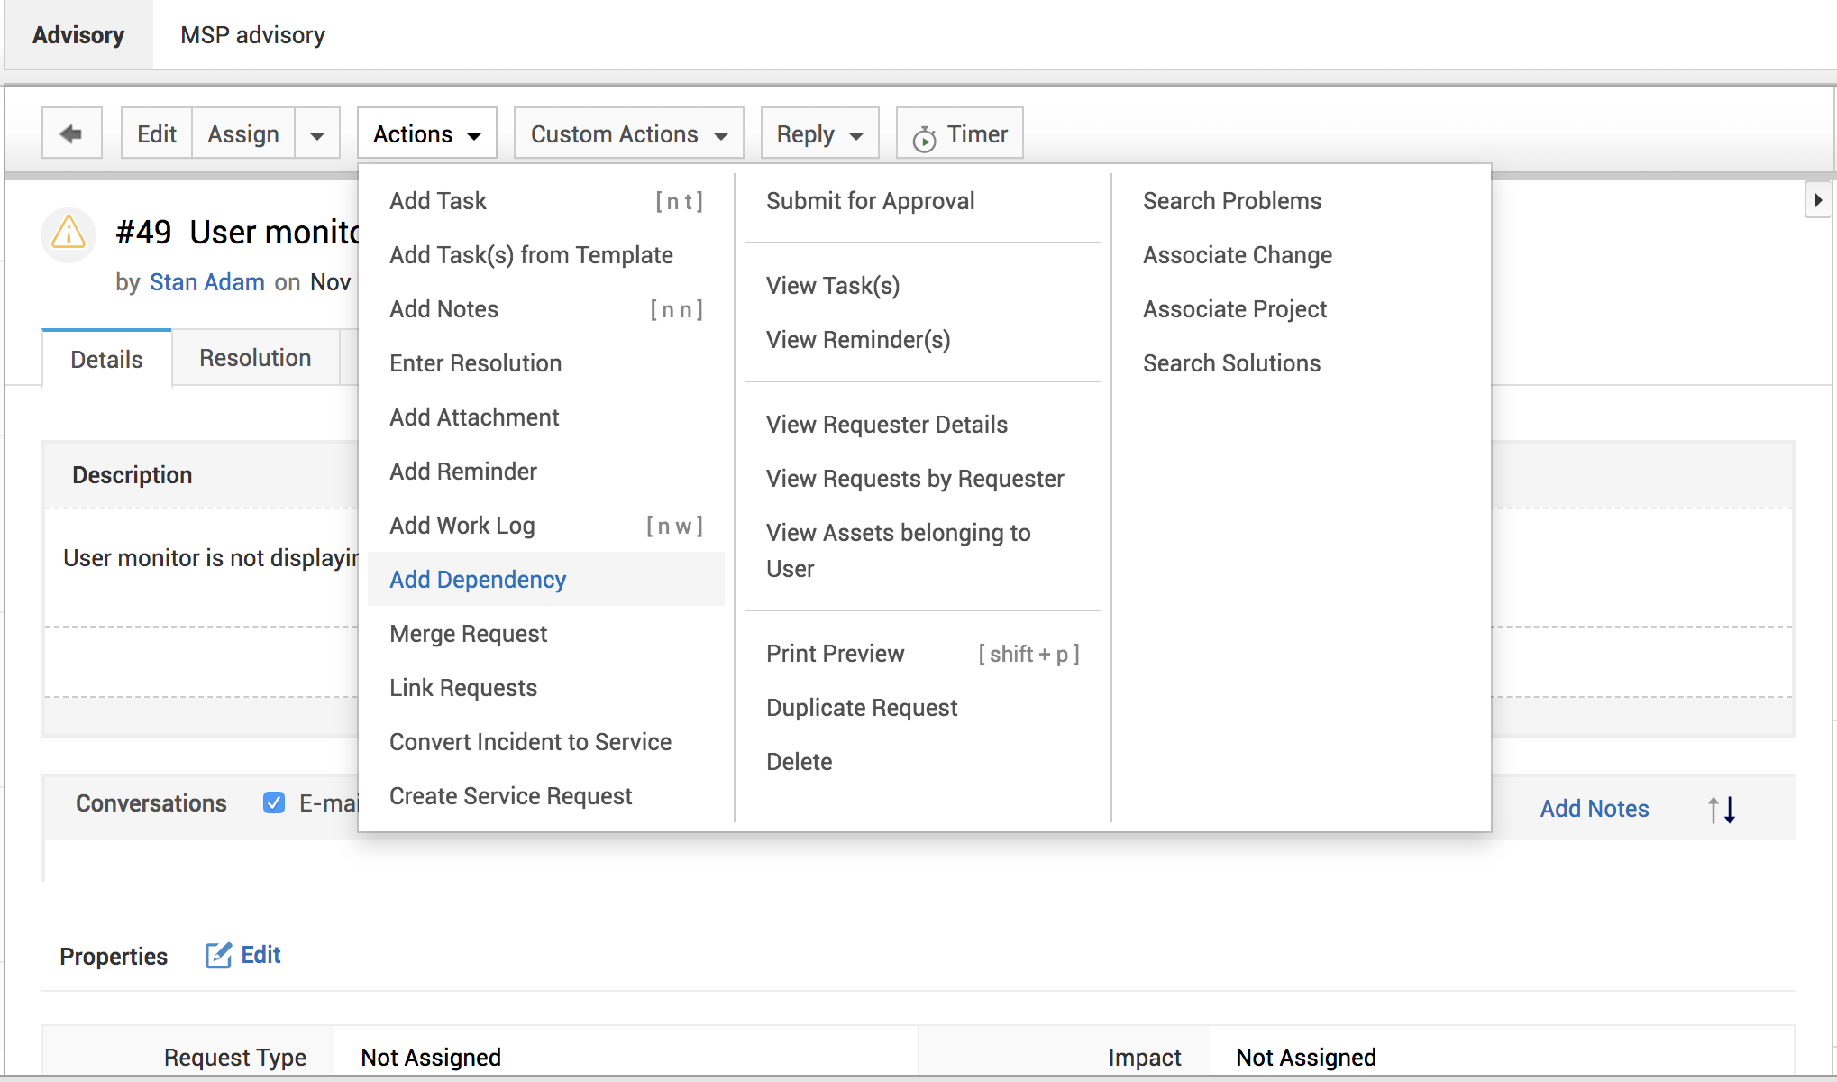
Task: Choose Submit for Approval
Action: (x=870, y=200)
